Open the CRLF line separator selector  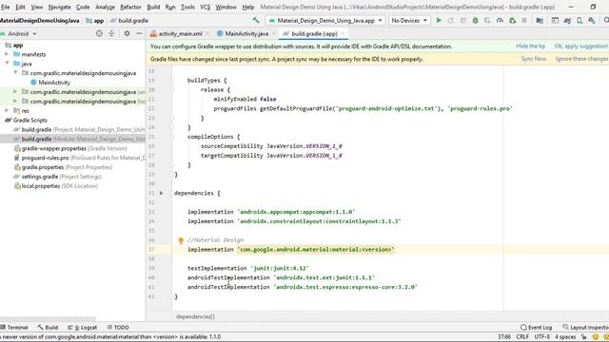coord(522,336)
